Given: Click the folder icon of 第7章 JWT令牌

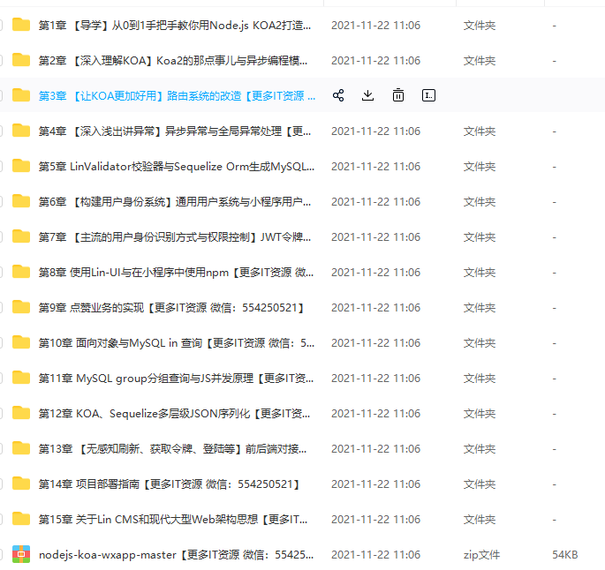Looking at the screenshot, I should pos(21,236).
